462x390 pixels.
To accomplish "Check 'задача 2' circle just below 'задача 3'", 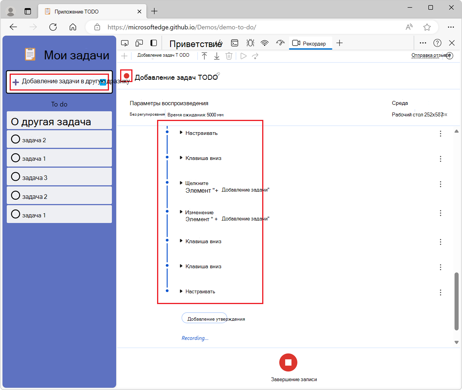I will (x=15, y=195).
